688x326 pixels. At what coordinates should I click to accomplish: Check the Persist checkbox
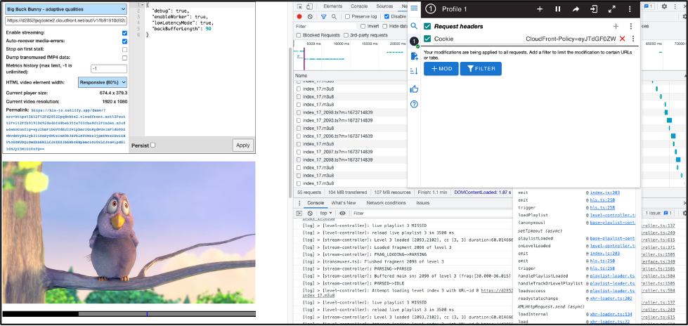coord(152,145)
